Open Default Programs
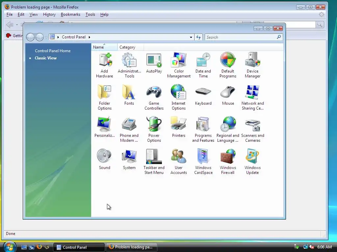Image resolution: width=337 pixels, height=252 pixels. 228,65
